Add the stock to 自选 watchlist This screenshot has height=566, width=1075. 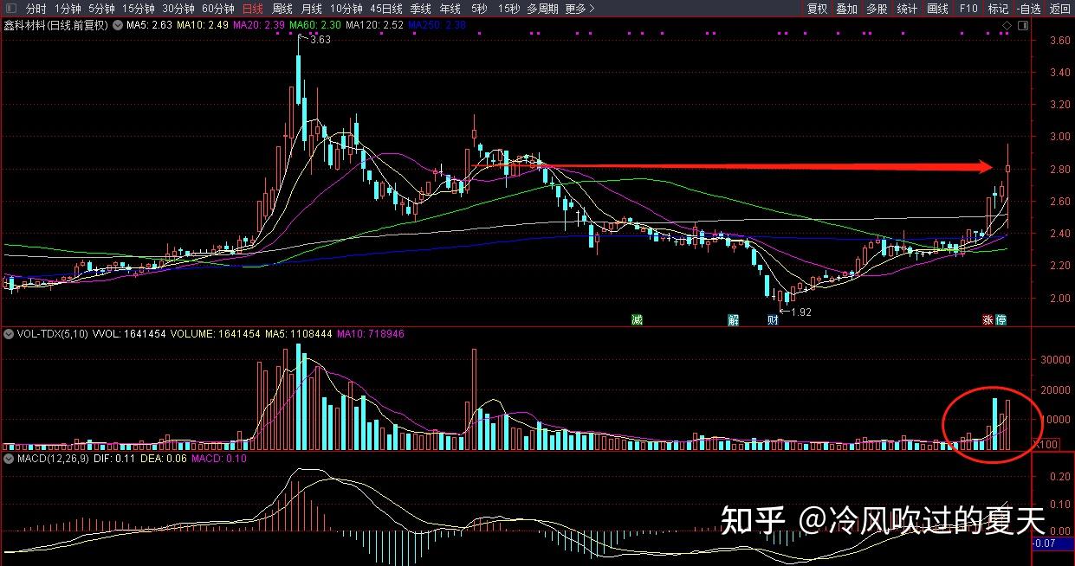point(1027,8)
